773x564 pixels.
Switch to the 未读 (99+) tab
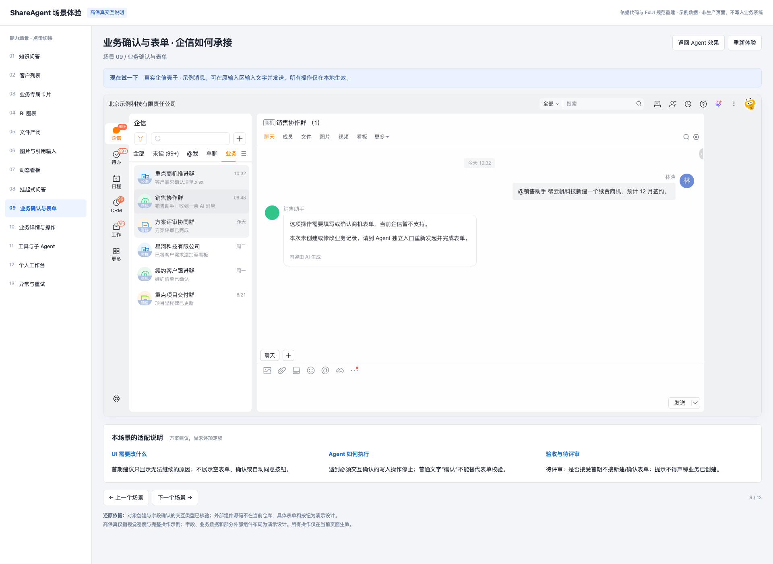[x=165, y=153]
